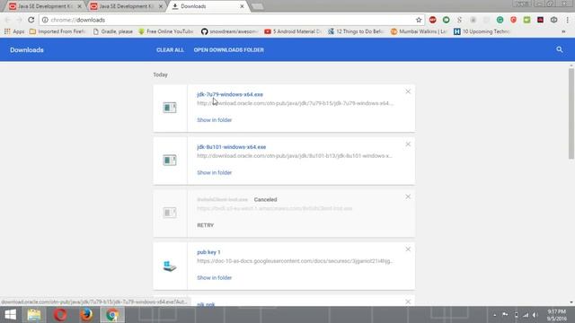
Task: Click the Downloads page title
Action: point(27,50)
